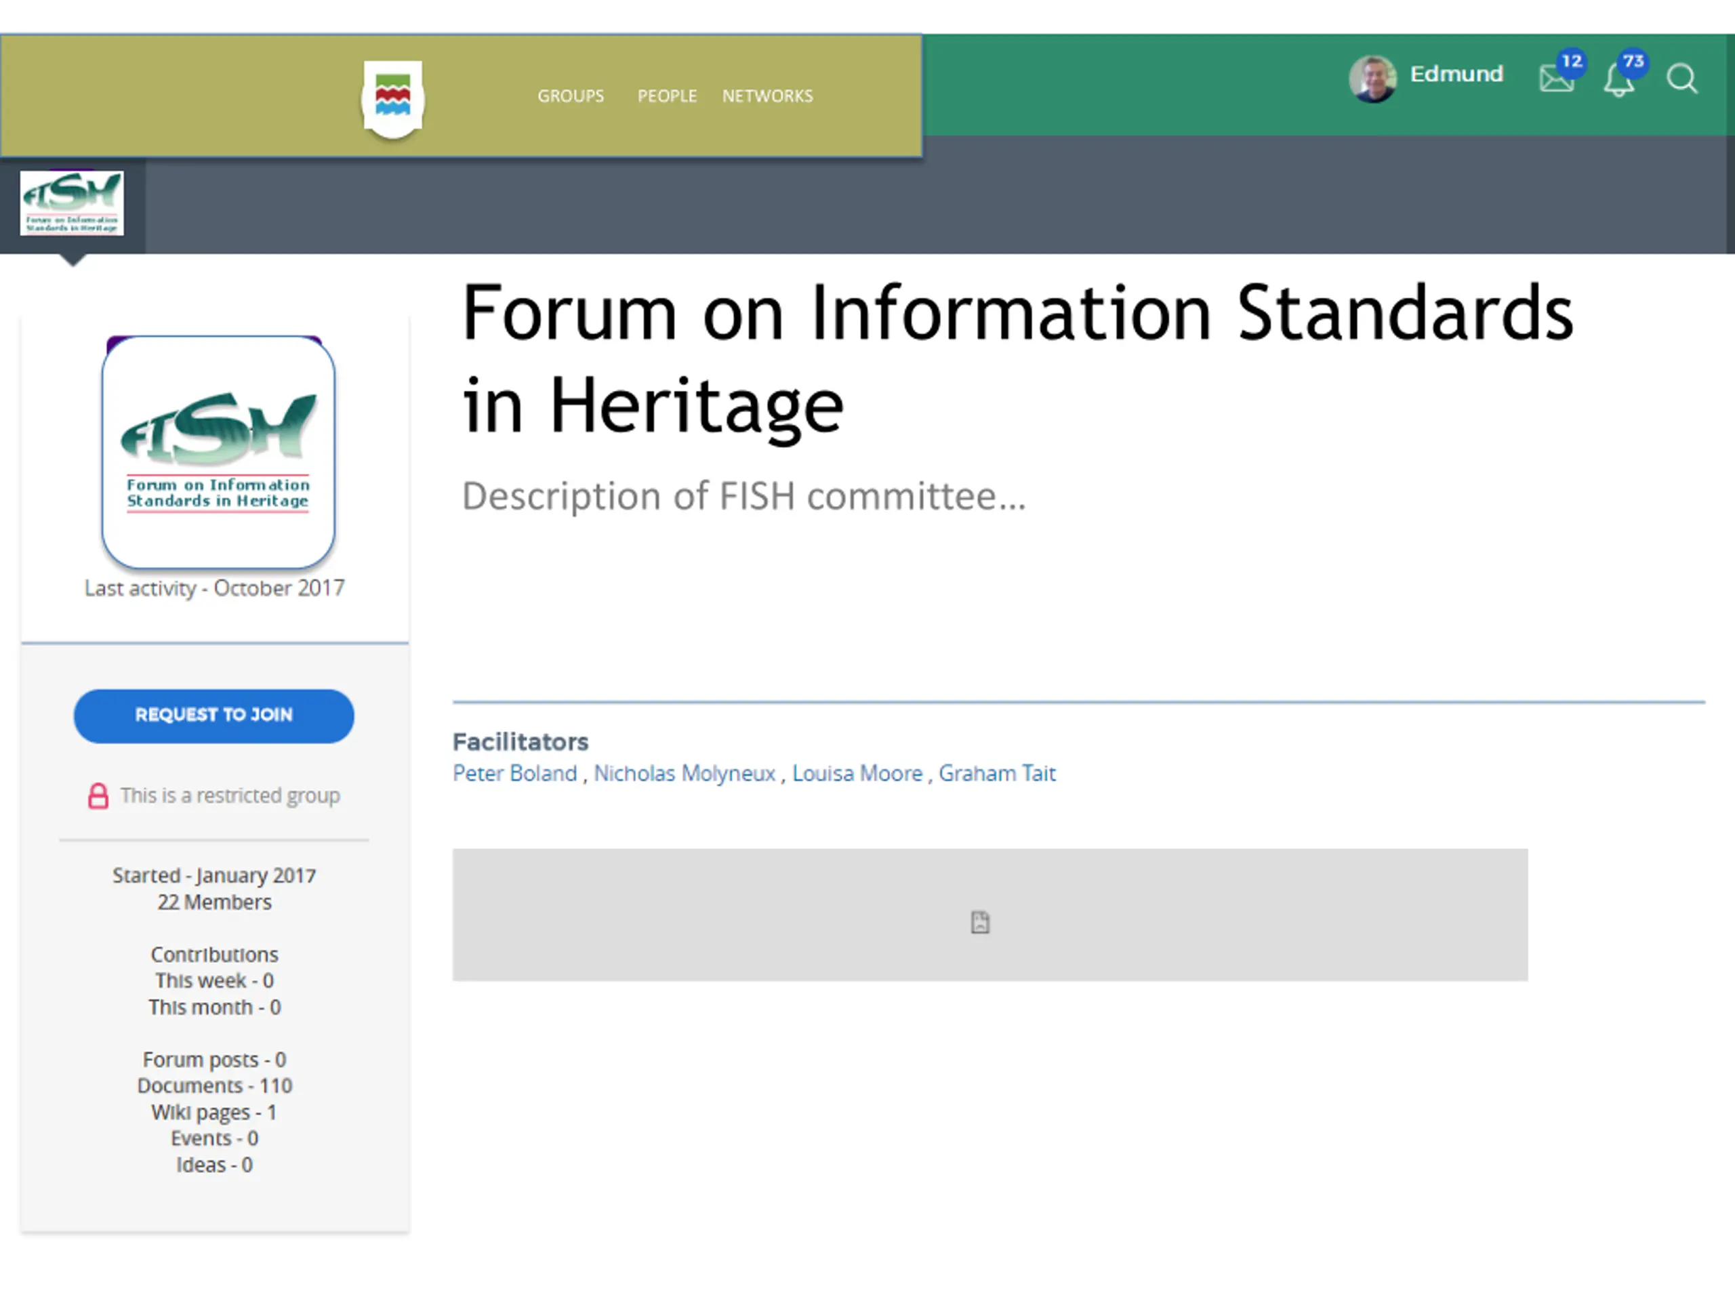Open the messages envelope icon
1735x1301 pixels.
click(1555, 79)
